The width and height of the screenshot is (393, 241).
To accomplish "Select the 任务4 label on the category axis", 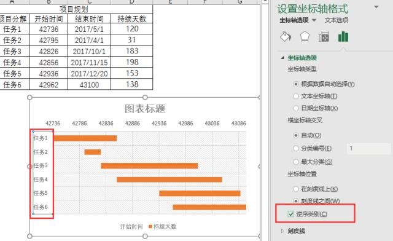I will coord(41,180).
